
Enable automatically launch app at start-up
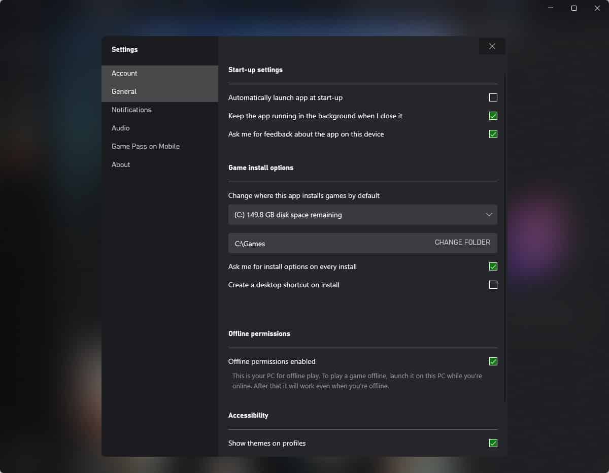click(x=493, y=97)
